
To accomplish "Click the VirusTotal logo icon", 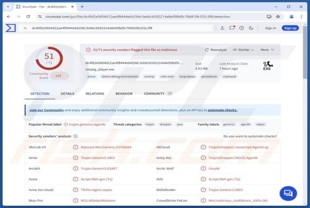I will 11,28.
